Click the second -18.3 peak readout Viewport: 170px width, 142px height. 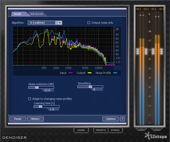click(x=146, y=9)
